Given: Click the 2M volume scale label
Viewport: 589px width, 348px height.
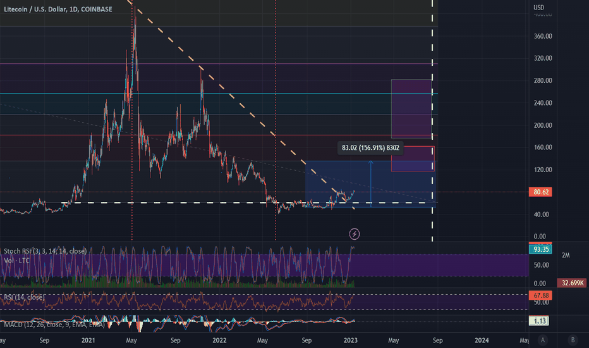Looking at the screenshot, I should pos(566,256).
